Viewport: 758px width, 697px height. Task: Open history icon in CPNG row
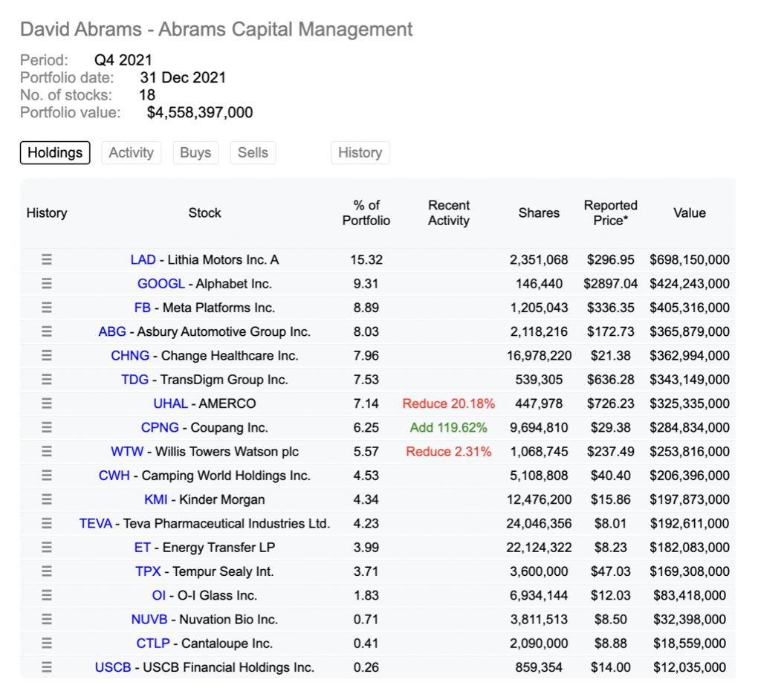click(46, 427)
